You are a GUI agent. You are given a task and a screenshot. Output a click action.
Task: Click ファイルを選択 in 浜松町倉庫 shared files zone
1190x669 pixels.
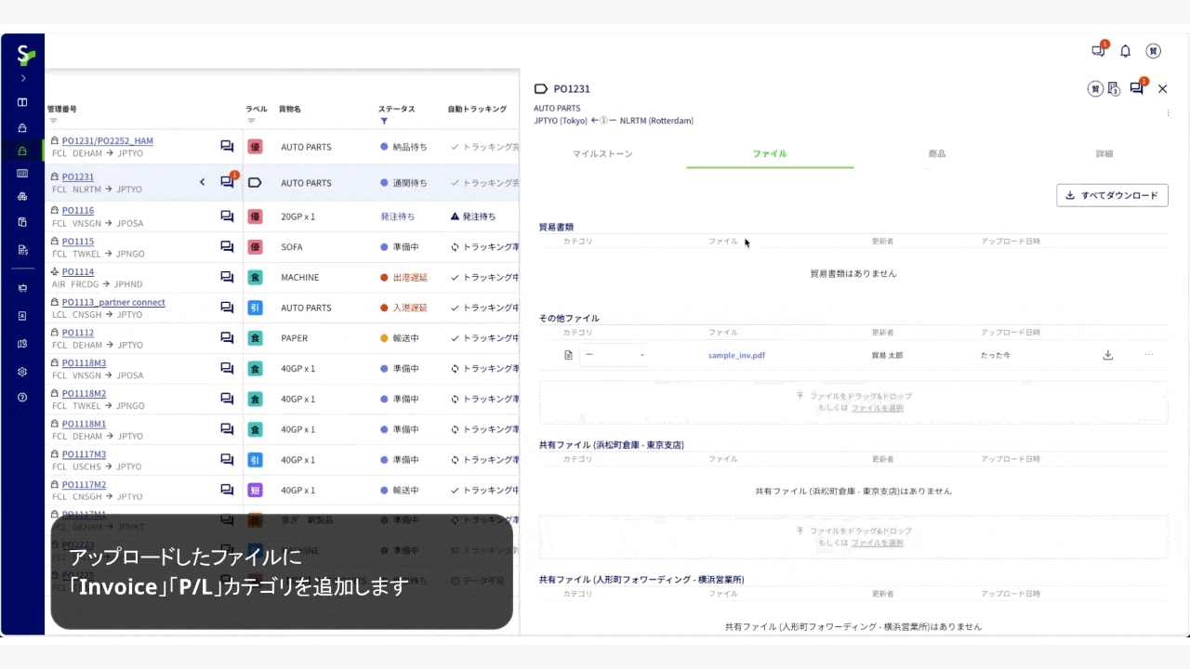pos(877,543)
